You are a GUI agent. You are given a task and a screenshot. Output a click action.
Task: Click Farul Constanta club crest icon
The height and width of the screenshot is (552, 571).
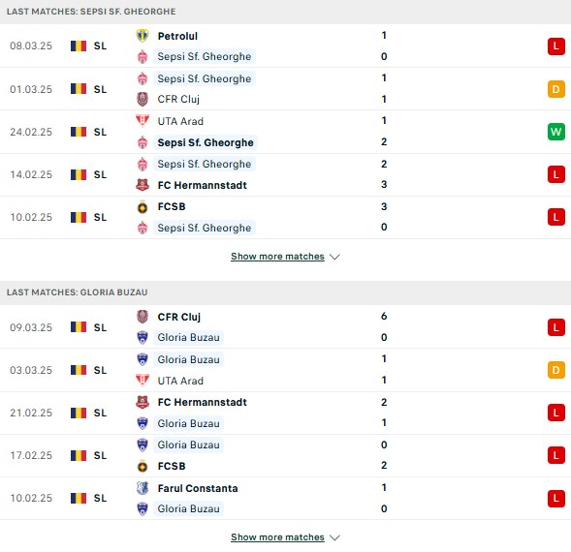(x=143, y=488)
